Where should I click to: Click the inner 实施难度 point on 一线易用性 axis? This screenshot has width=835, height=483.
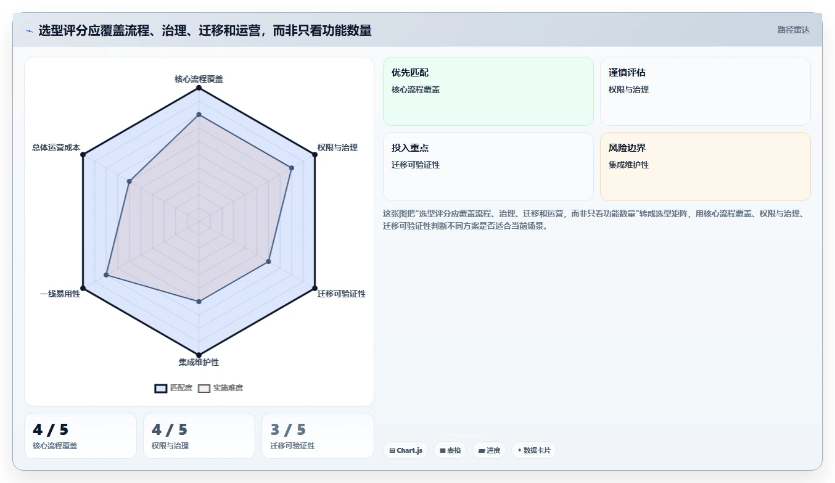106,275
